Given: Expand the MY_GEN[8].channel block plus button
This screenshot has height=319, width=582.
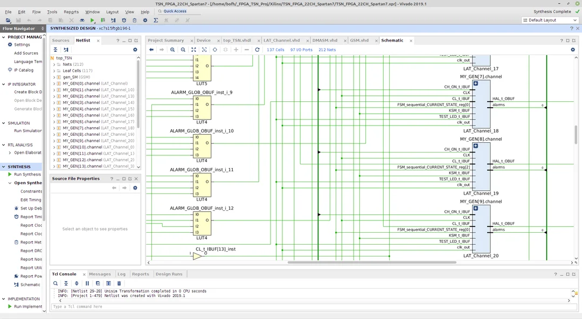Looking at the screenshot, I should (x=475, y=146).
